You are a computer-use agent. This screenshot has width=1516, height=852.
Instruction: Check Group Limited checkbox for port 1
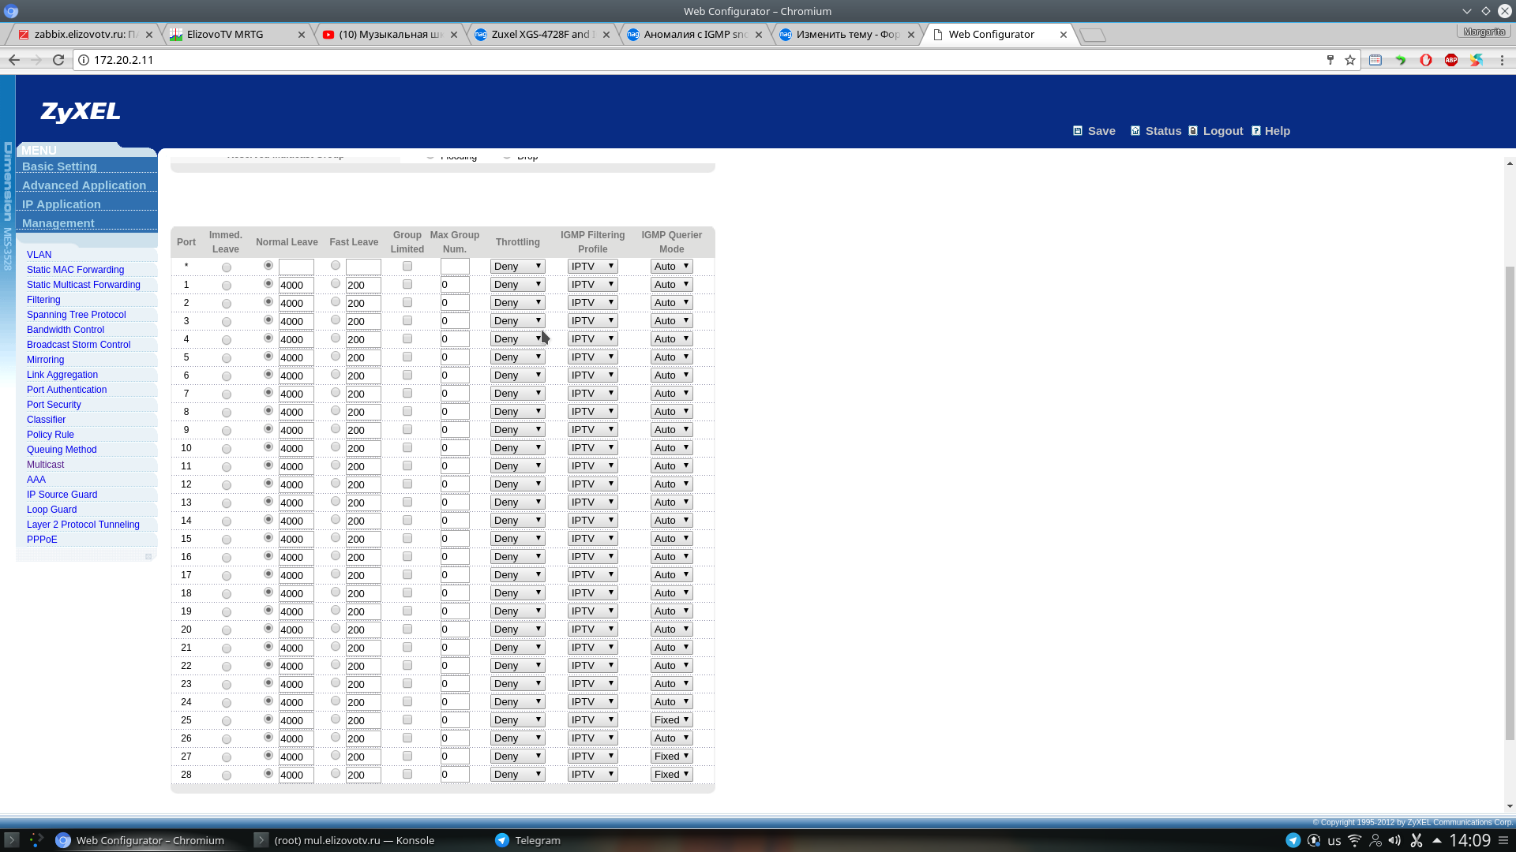click(x=407, y=285)
